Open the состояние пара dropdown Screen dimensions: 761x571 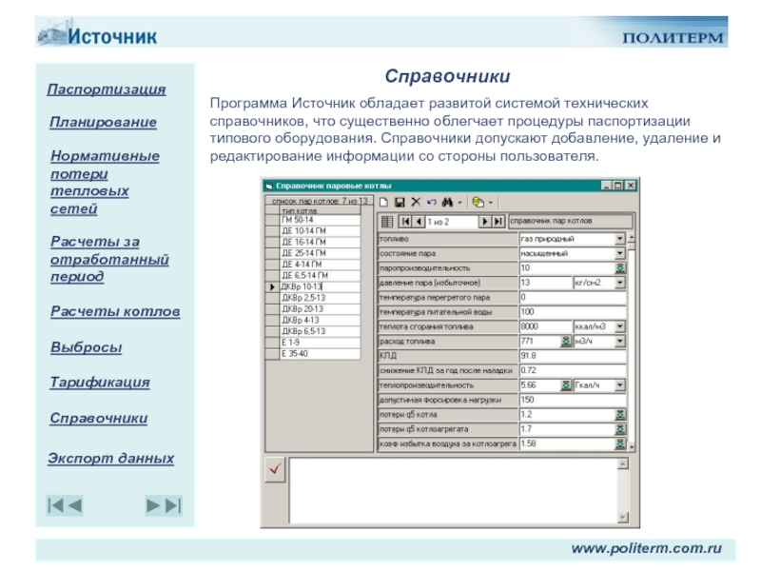tap(620, 253)
